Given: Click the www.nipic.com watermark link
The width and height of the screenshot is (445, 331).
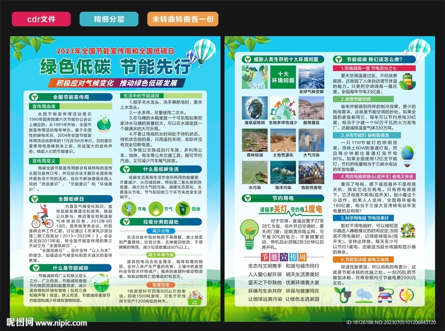Looking at the screenshot, I should pyautogui.click(x=61, y=323).
